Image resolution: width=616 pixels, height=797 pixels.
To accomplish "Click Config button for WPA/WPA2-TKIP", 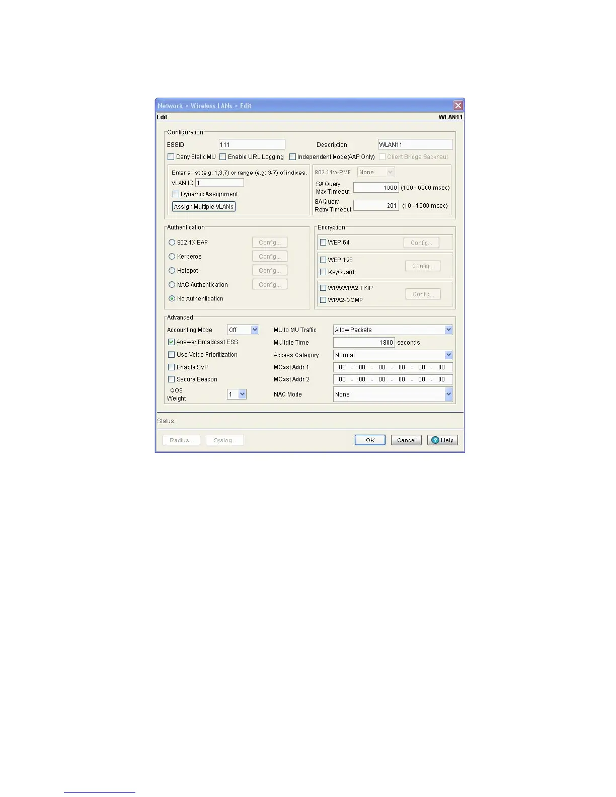I will 423,294.
